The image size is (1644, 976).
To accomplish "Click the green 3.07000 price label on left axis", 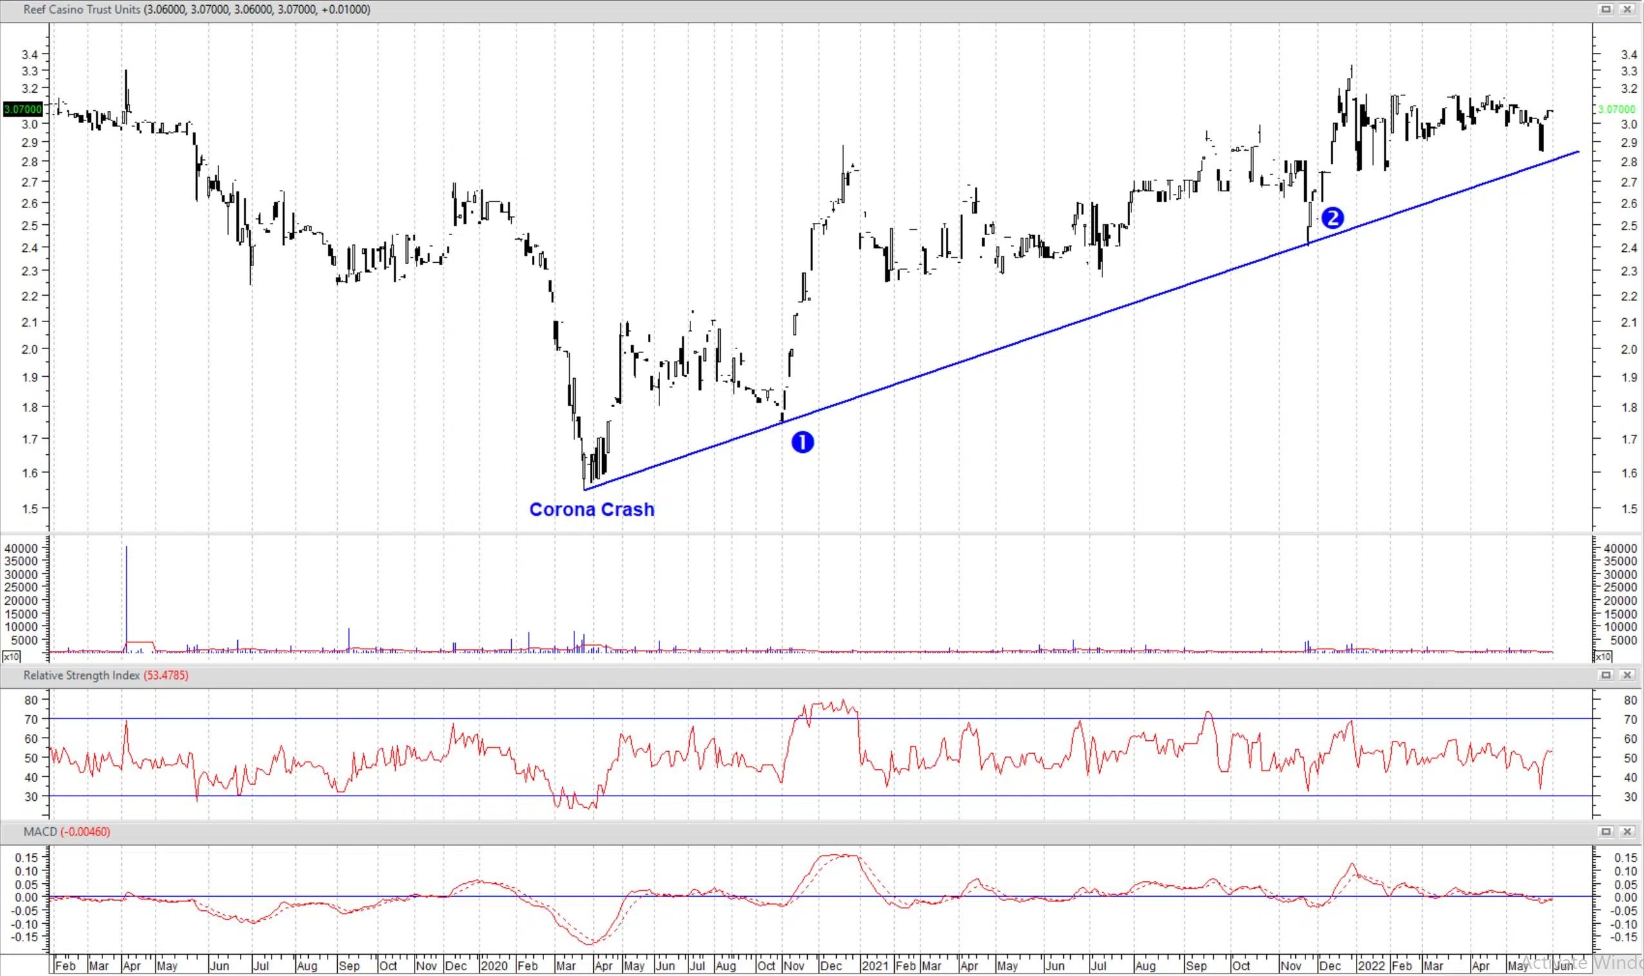I will pyautogui.click(x=23, y=109).
